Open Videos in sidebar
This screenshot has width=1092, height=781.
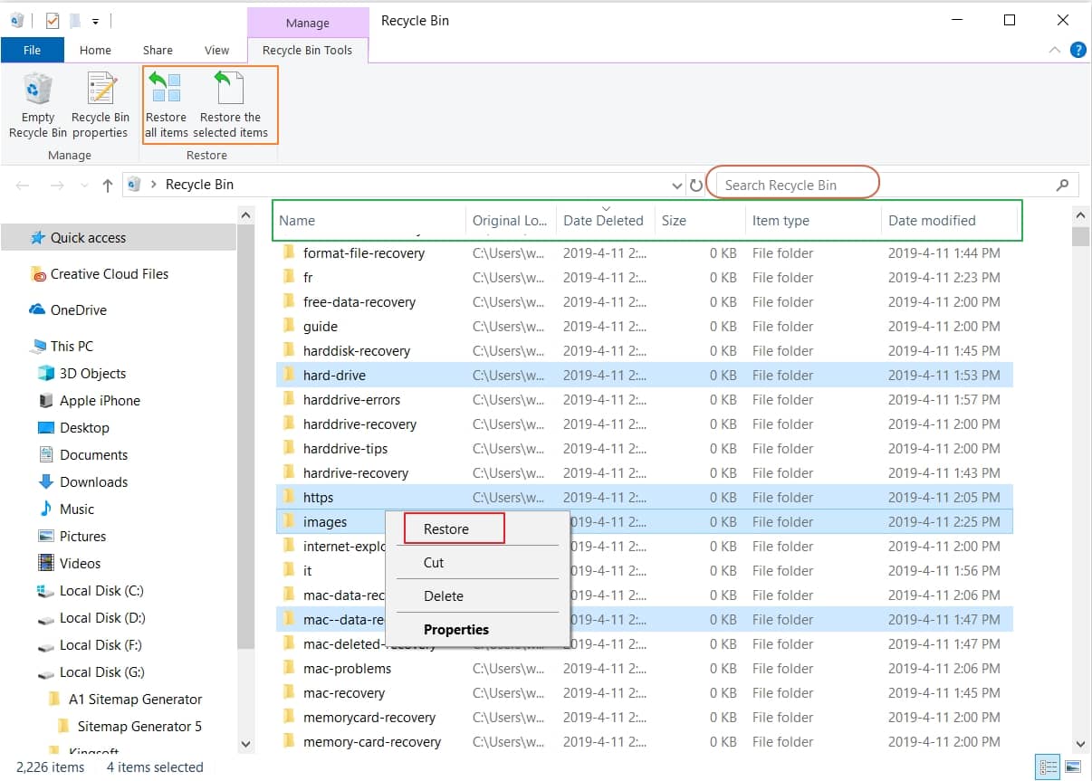(x=80, y=563)
